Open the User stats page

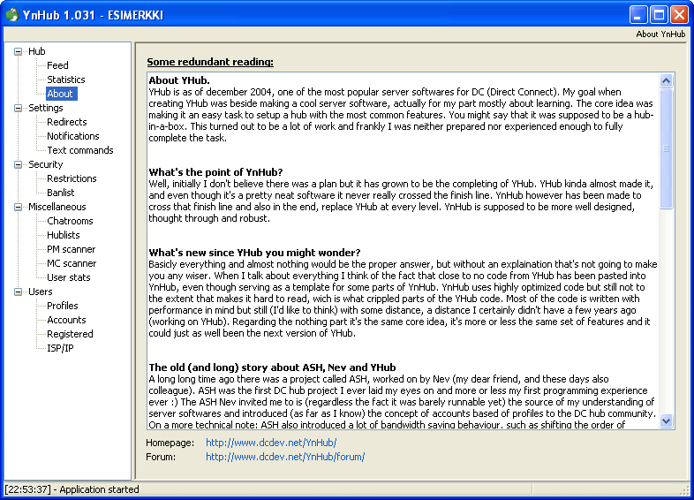pos(69,277)
